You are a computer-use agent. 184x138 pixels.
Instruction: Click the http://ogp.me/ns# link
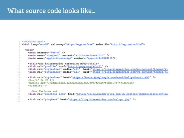click(79, 44)
